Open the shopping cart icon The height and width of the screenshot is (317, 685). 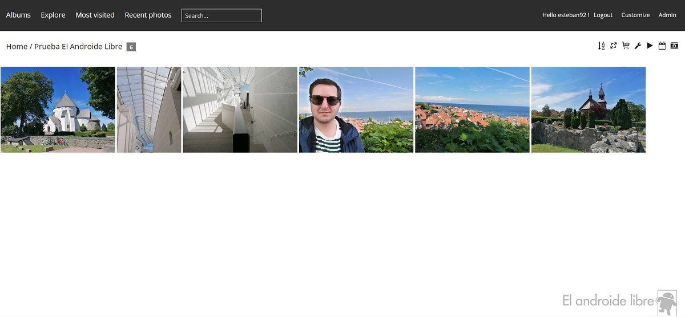tap(626, 46)
